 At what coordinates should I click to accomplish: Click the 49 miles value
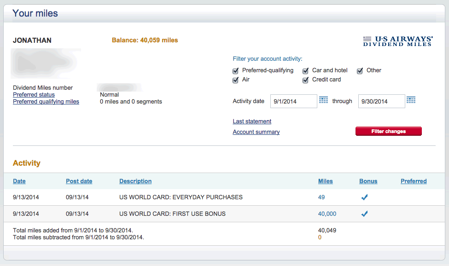(x=321, y=197)
